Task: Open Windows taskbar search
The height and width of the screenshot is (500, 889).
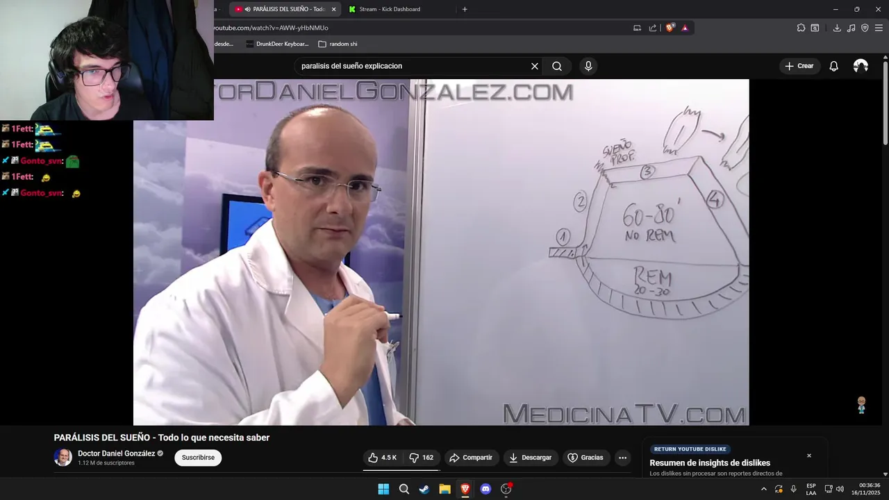Action: pos(404,489)
